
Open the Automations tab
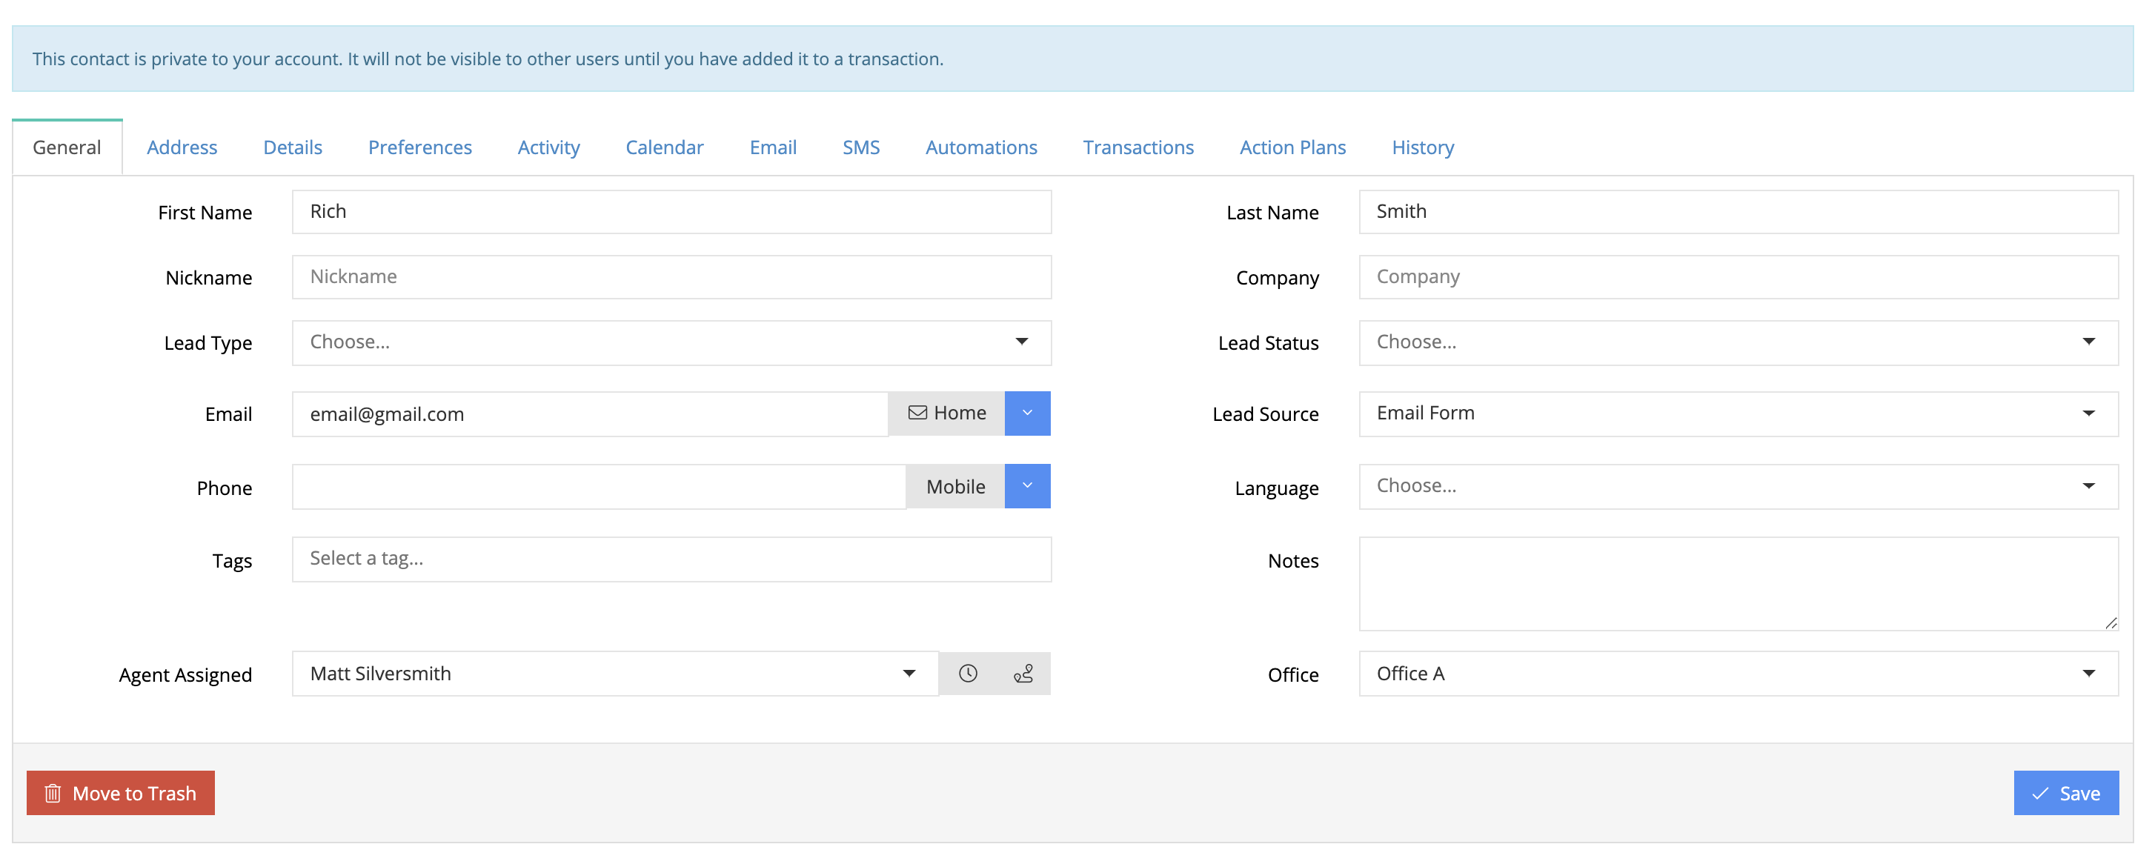(980, 148)
